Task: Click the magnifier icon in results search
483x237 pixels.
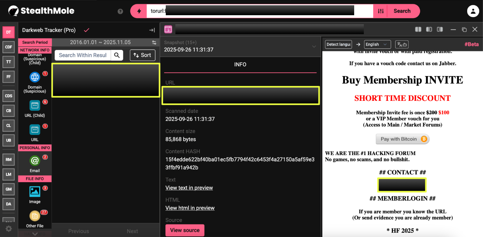Action: click(117, 55)
